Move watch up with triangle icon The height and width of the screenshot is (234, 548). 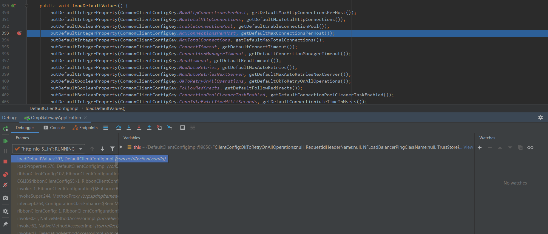tap(500, 148)
